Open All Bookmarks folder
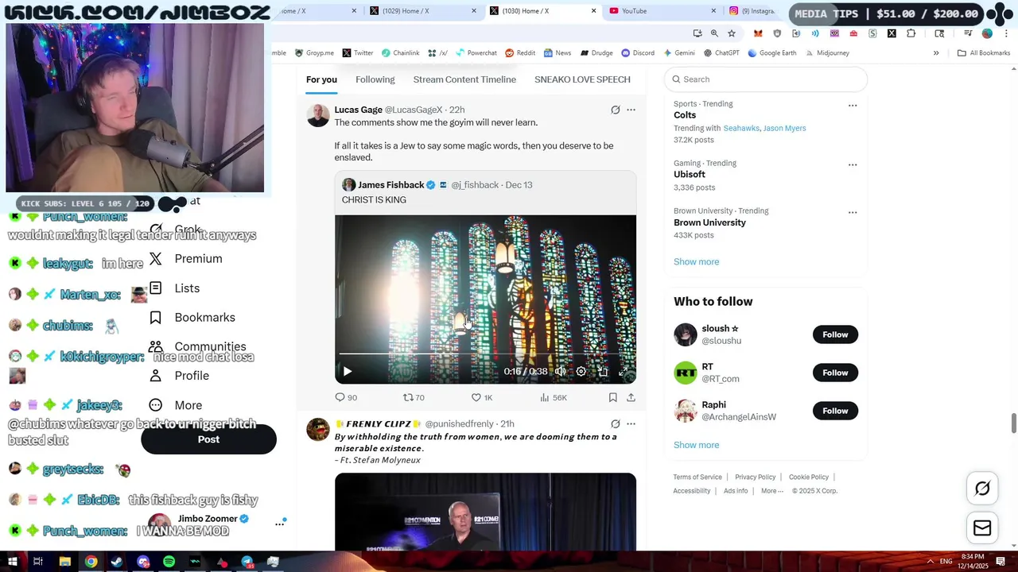Viewport: 1018px width, 572px height. coord(984,53)
